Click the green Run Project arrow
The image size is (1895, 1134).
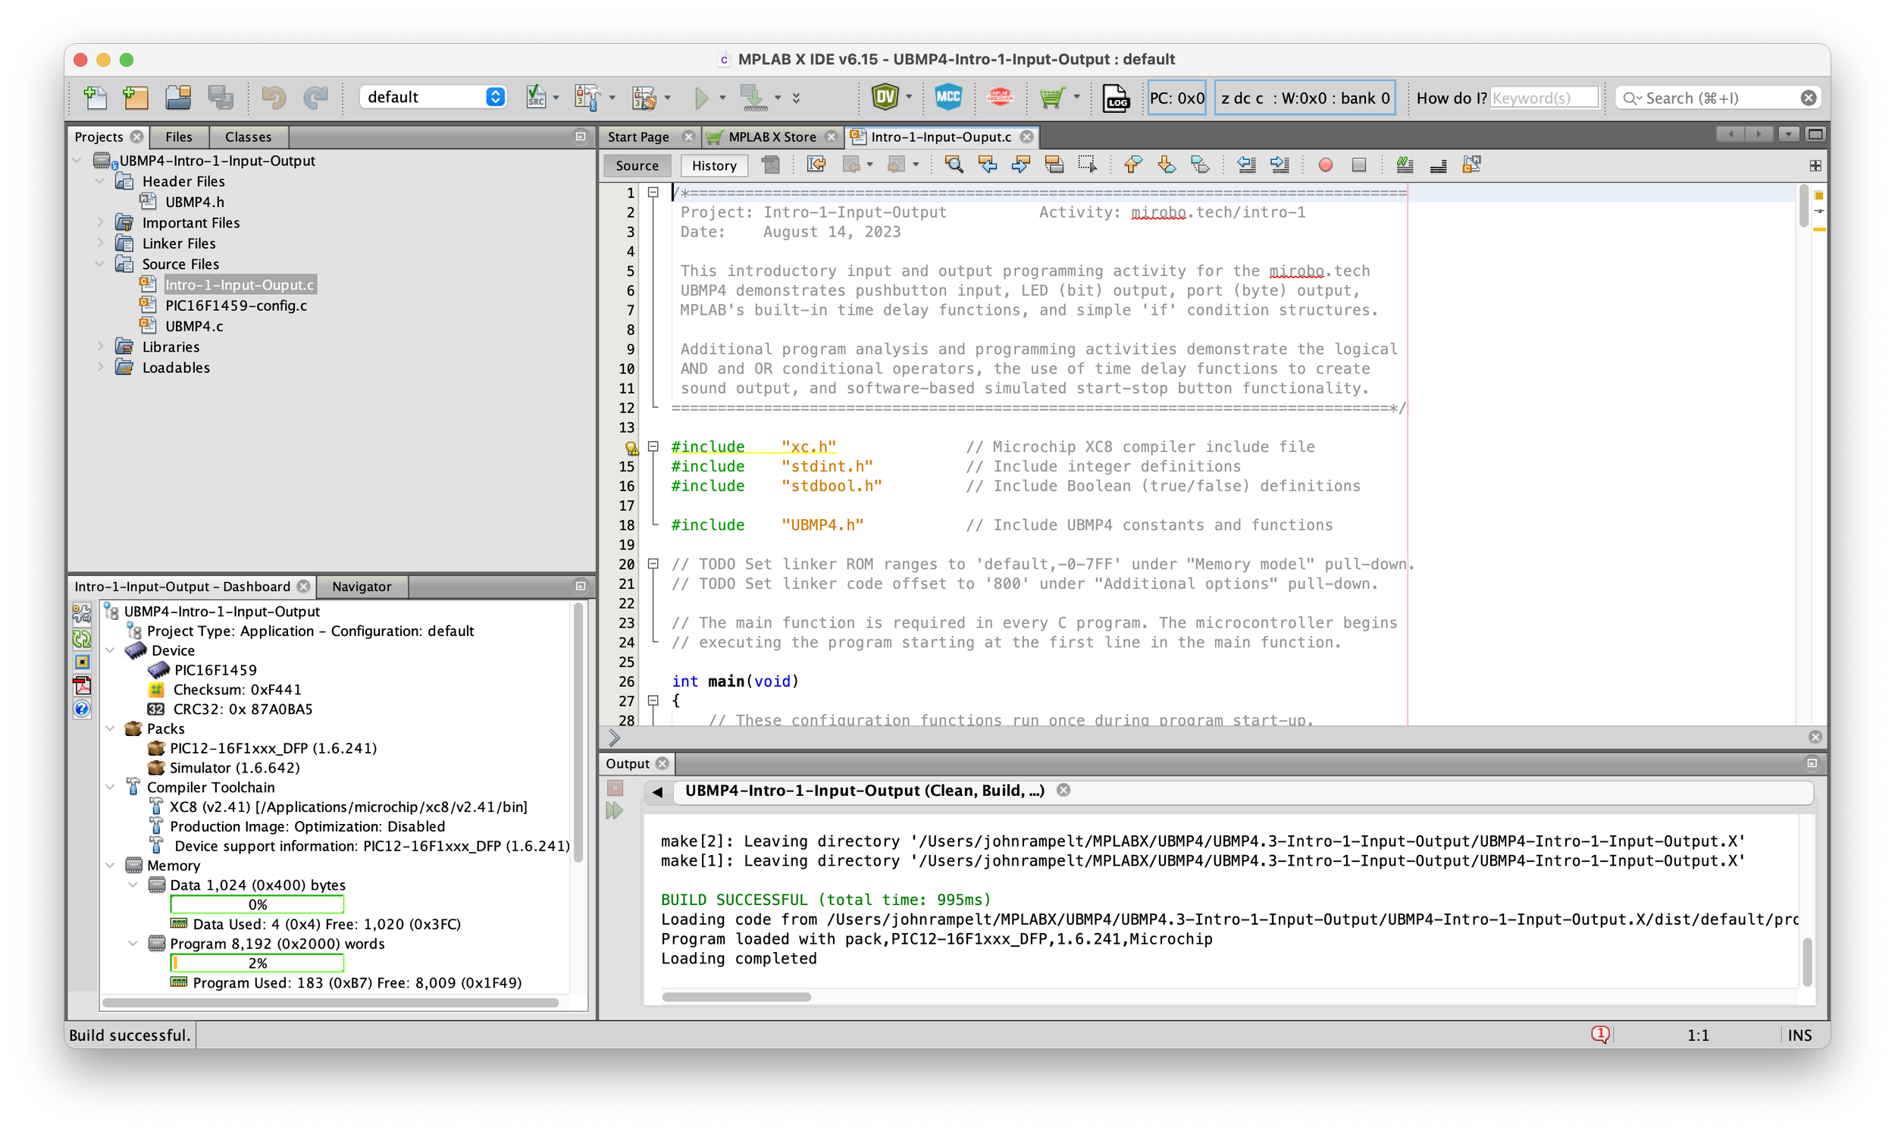tap(700, 97)
